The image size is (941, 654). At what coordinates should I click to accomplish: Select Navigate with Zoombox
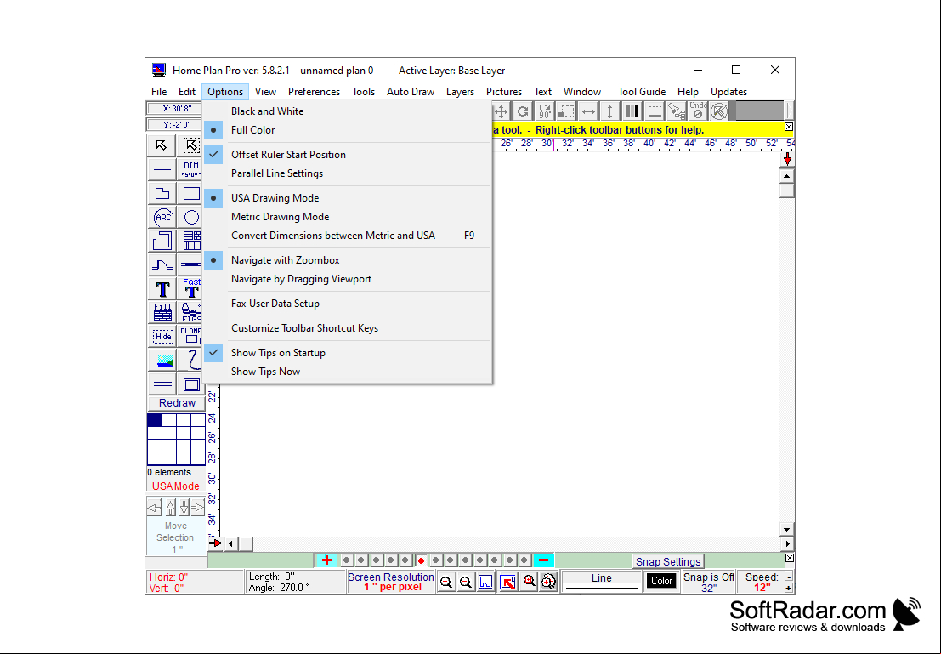348,260
